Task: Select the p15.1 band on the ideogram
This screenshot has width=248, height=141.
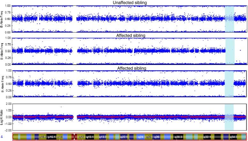Action: click(52, 137)
